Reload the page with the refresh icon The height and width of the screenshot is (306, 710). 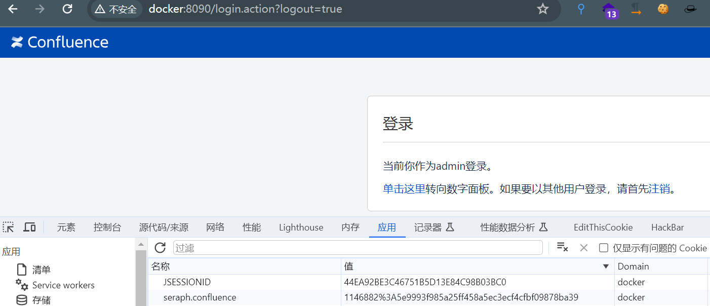[x=67, y=9]
